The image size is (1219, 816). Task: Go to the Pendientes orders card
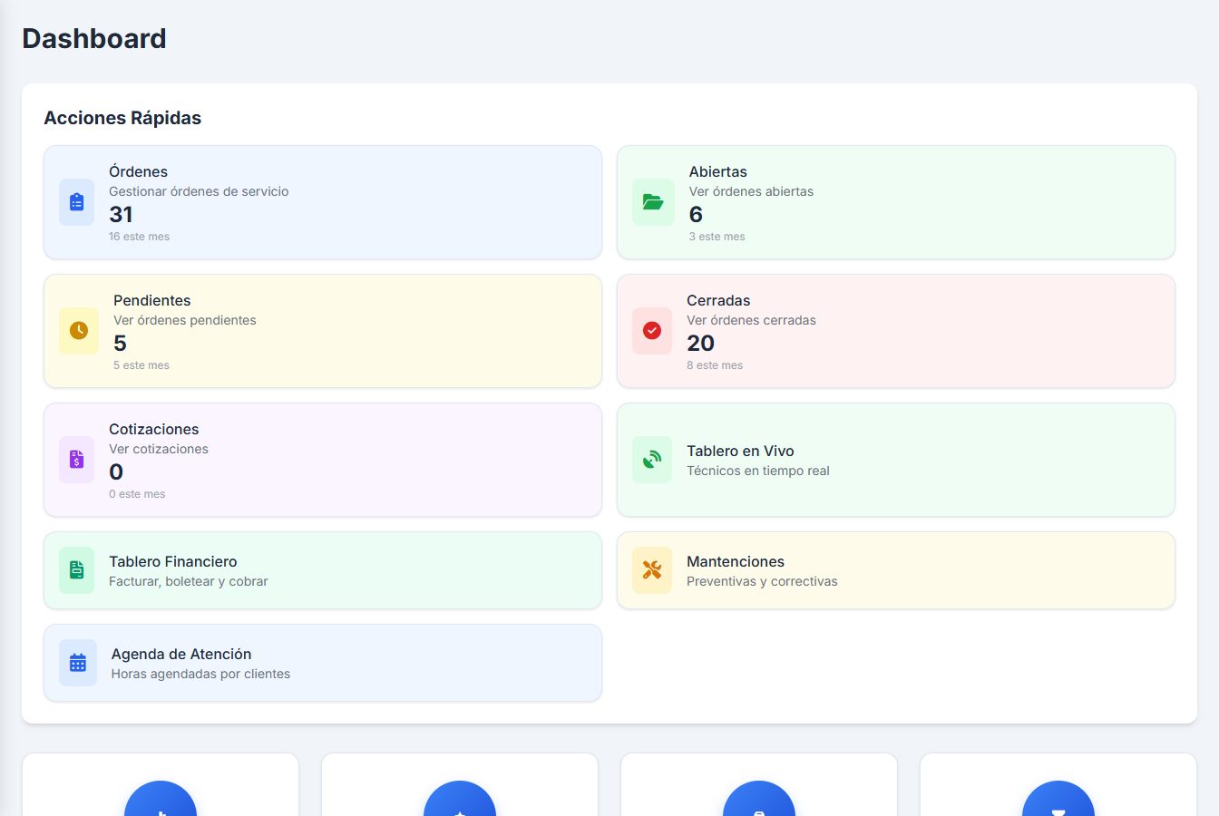coord(323,331)
